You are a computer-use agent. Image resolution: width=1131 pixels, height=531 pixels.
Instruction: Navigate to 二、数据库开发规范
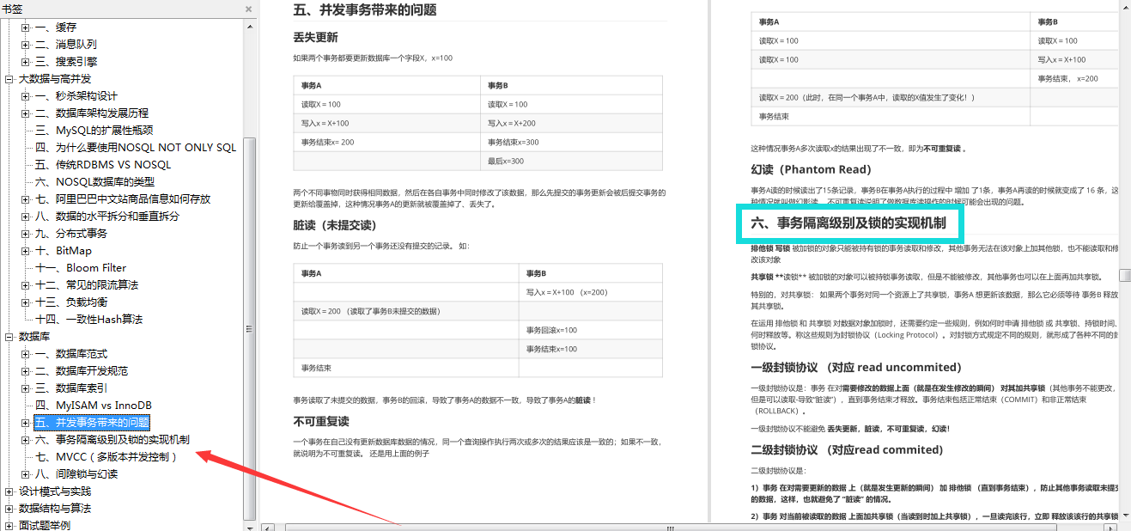click(82, 371)
